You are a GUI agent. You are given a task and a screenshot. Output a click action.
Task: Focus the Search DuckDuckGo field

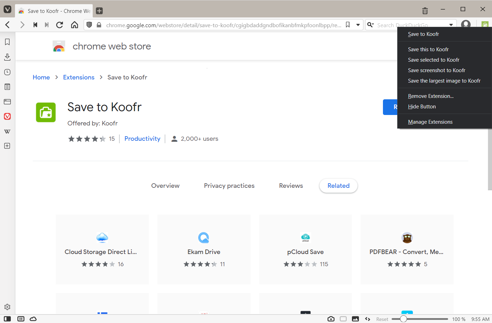pos(411,25)
